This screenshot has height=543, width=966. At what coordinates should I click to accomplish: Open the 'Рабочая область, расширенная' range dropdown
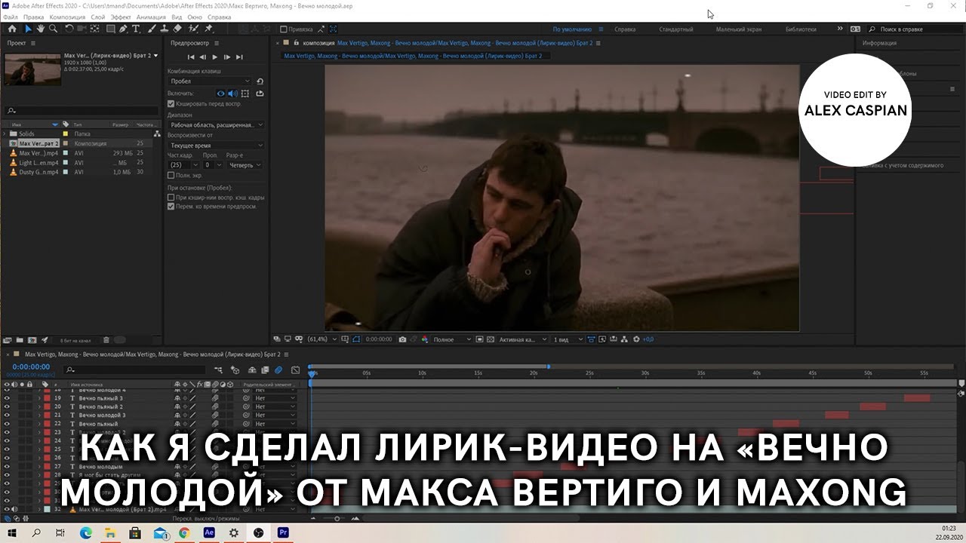(216, 124)
